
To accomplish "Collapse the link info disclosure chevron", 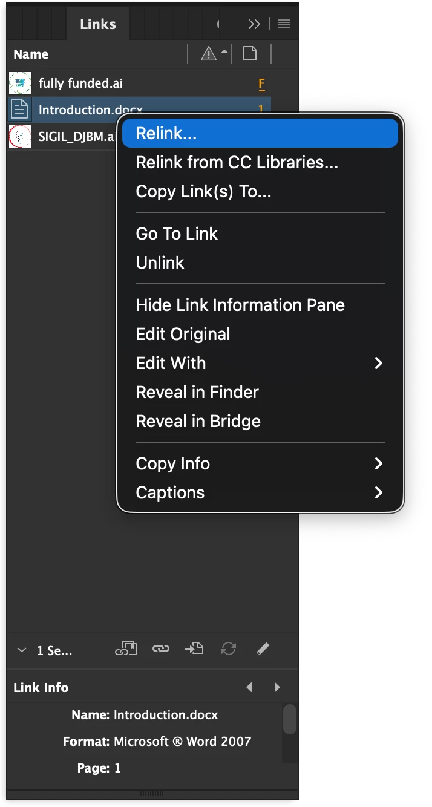I will [x=22, y=650].
